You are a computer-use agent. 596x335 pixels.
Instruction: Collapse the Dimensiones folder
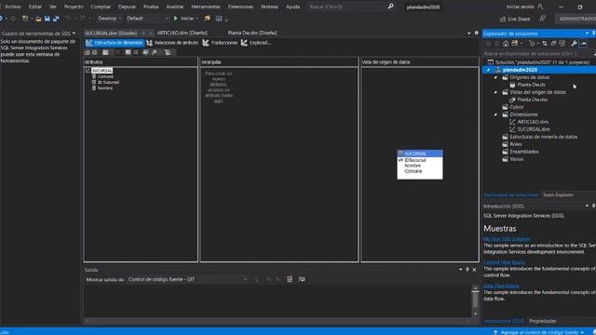pos(495,114)
